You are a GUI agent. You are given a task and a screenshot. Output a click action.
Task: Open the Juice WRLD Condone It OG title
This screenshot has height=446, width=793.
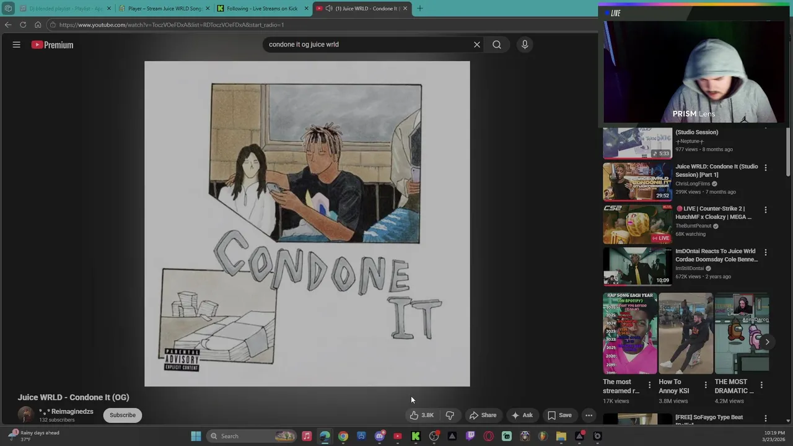[x=74, y=397]
